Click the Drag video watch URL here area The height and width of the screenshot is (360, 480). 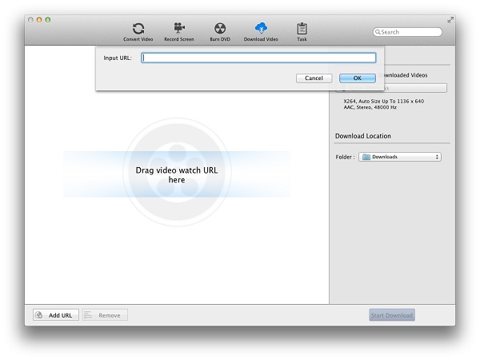177,174
